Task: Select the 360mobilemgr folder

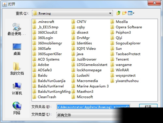Action: click(47, 43)
